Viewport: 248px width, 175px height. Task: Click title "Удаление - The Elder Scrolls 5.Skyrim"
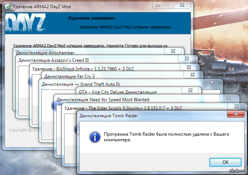(x=104, y=108)
